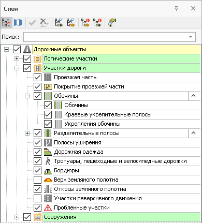Pin the Слои panel with the pushpin icon
Image resolution: width=202 pixels, height=223 pixels.
pos(176,8)
